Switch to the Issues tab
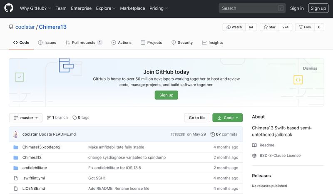This screenshot has width=333, height=194. pyautogui.click(x=47, y=43)
